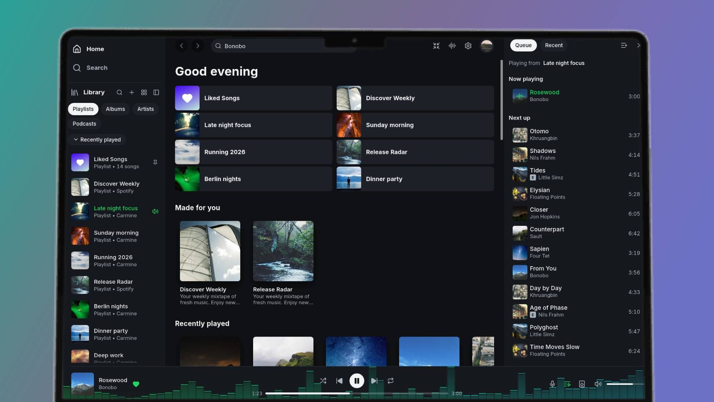Skip to previous track

coord(340,381)
